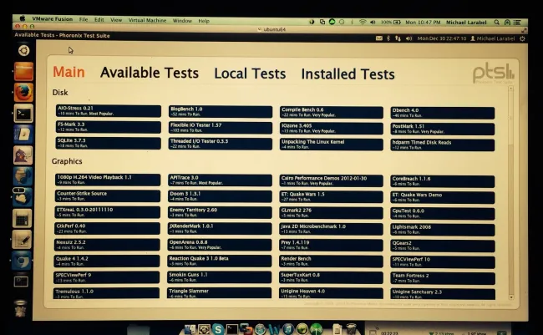Open macOS Spotlight search magnifier

[496, 23]
